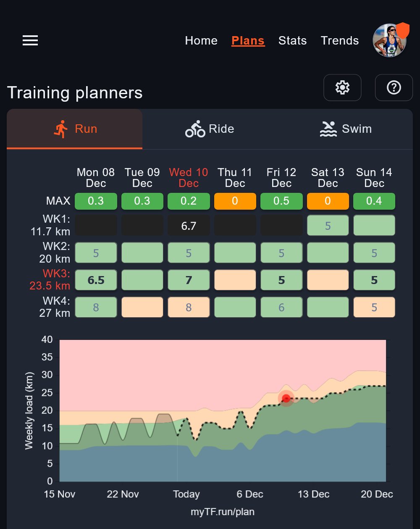Image resolution: width=420 pixels, height=529 pixels.
Task: Click the Plans navigation link
Action: click(248, 41)
